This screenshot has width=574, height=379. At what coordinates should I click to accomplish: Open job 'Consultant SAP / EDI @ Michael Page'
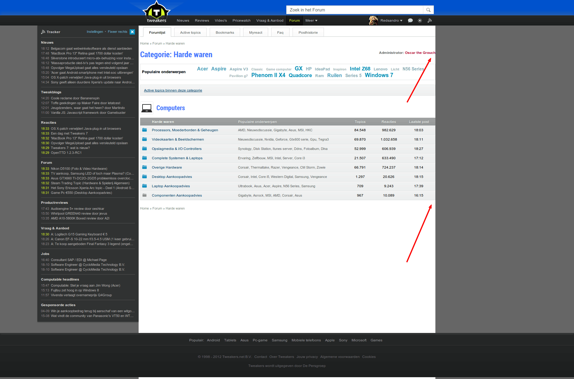pyautogui.click(x=79, y=260)
